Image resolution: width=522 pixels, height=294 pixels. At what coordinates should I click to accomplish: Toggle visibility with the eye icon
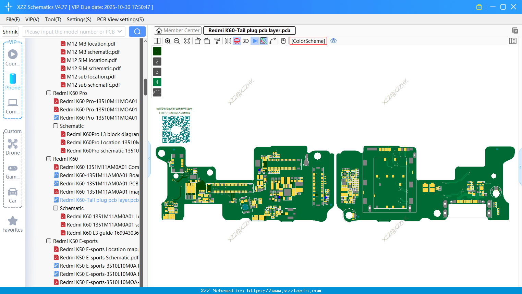pos(333,41)
